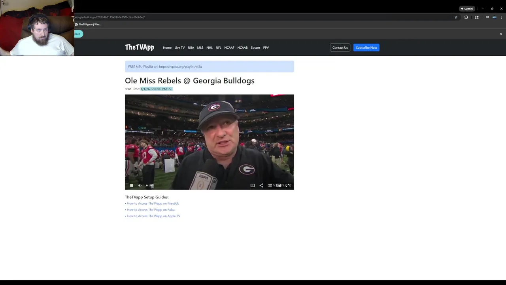
Task: Open the share icon in the player
Action: [x=261, y=185]
